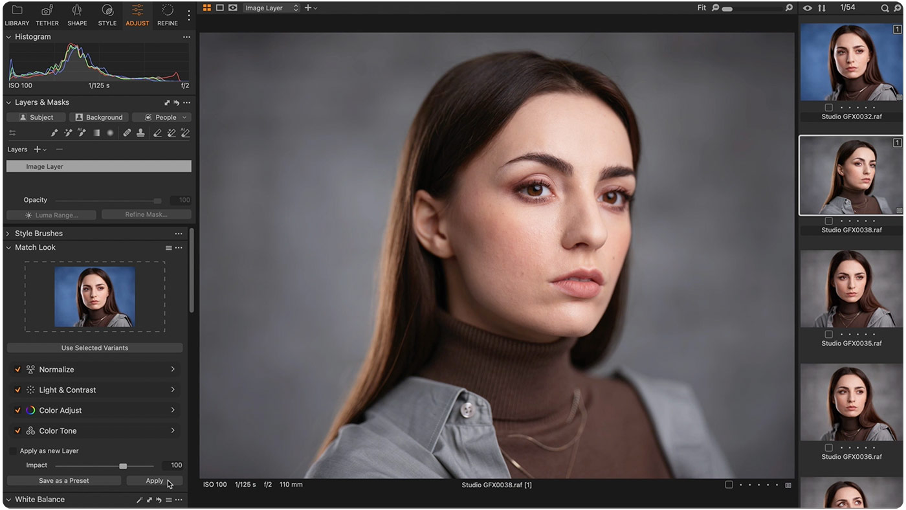Open the Style tab
The image size is (906, 510).
(107, 15)
